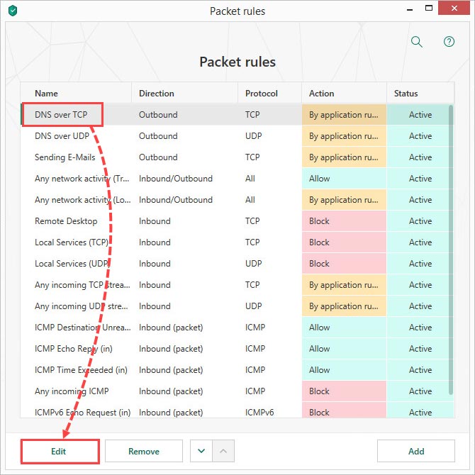
Task: Click the Edit button
Action: click(x=59, y=451)
